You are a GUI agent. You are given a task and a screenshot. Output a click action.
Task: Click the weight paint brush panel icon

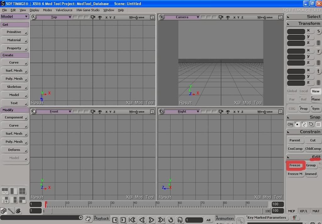click(x=11, y=211)
